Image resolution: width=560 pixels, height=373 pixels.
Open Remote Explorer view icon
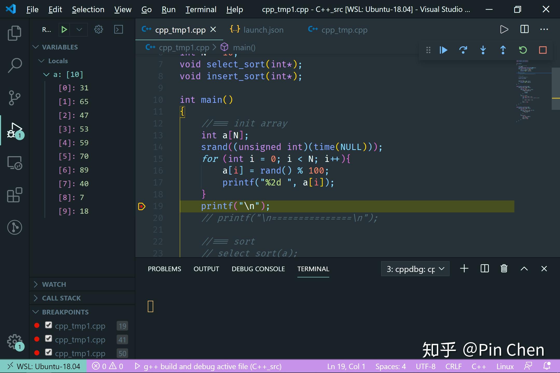[x=15, y=163]
